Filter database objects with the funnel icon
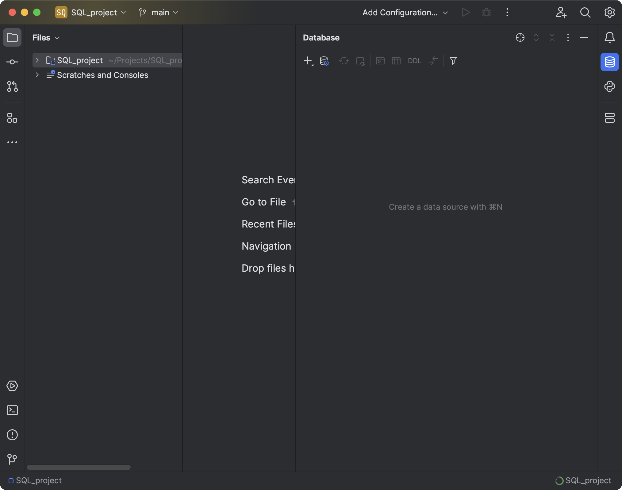The image size is (622, 490). (x=453, y=61)
